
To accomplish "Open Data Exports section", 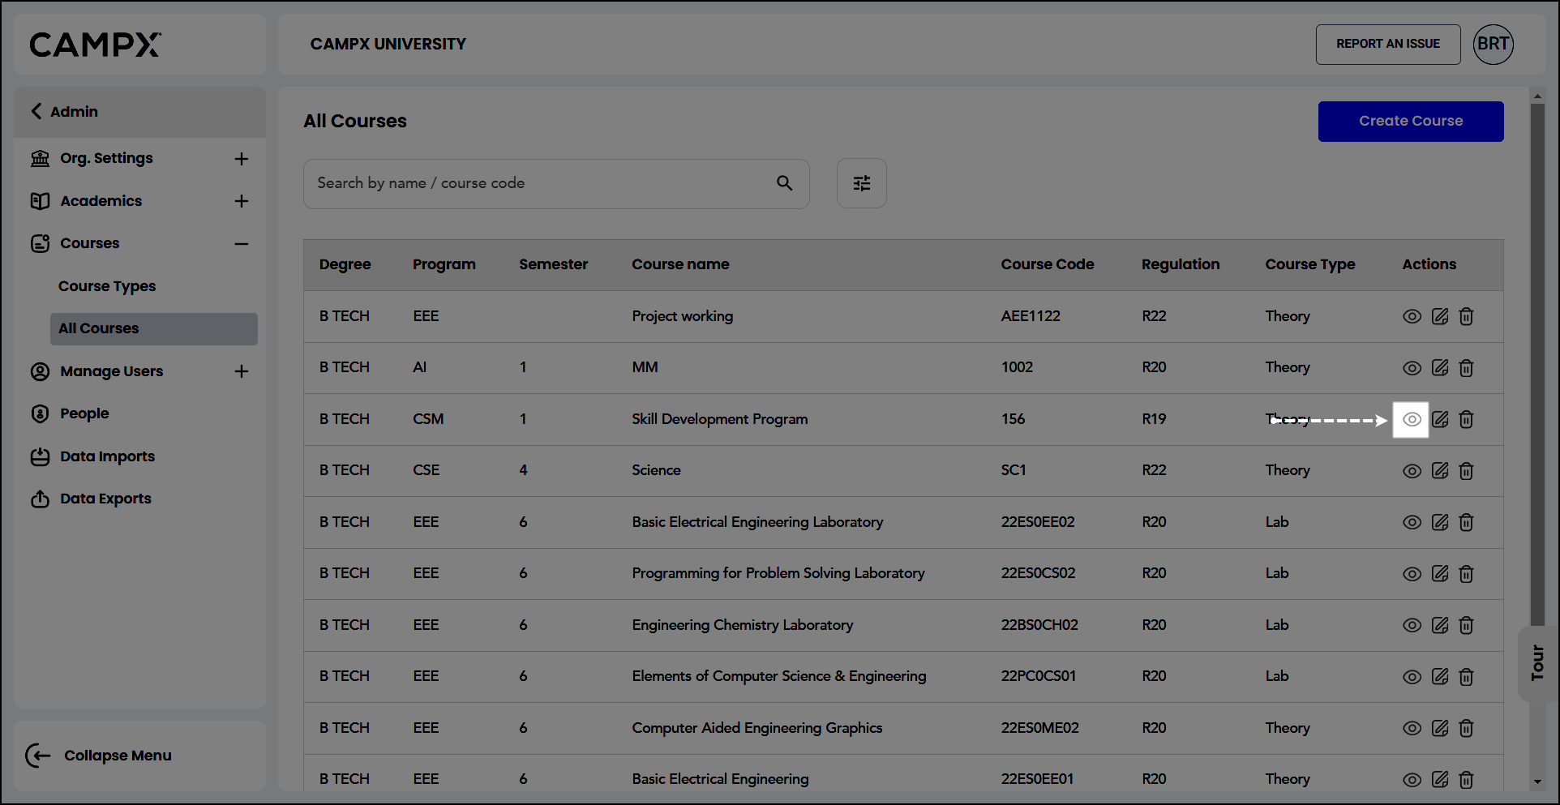I will click(105, 499).
